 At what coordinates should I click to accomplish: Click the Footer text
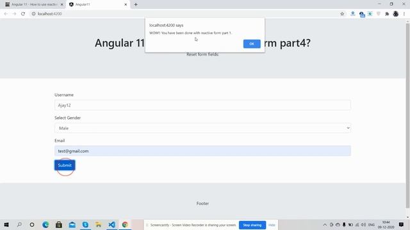[202, 203]
